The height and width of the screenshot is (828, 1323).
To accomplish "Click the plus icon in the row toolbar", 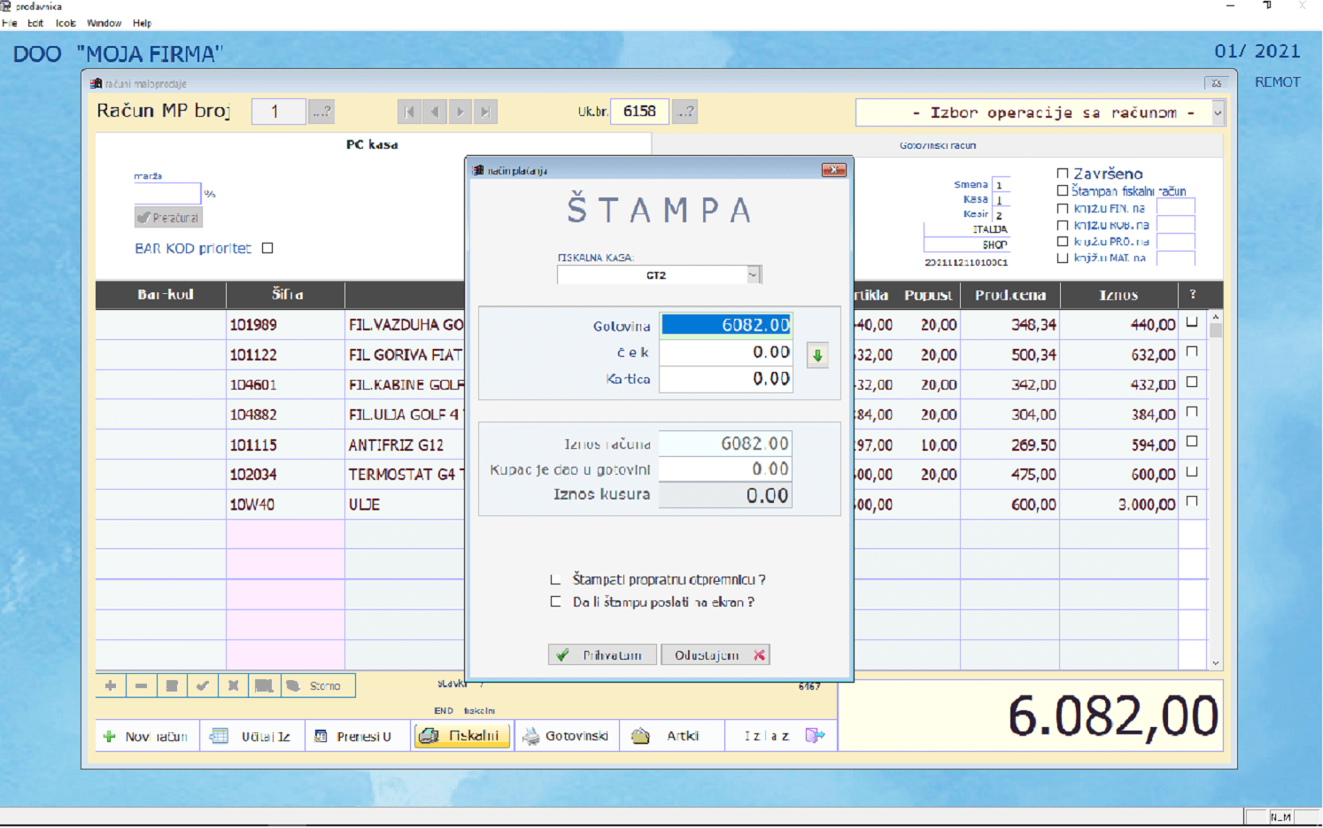I will tap(111, 685).
